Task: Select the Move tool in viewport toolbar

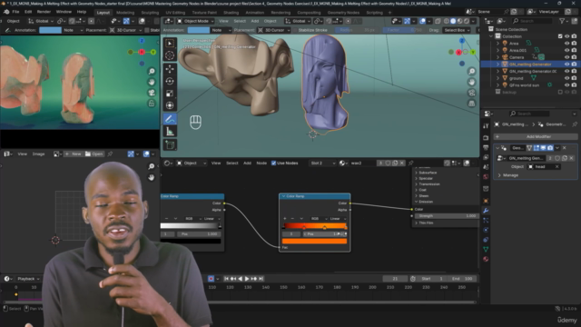Action: [x=170, y=69]
